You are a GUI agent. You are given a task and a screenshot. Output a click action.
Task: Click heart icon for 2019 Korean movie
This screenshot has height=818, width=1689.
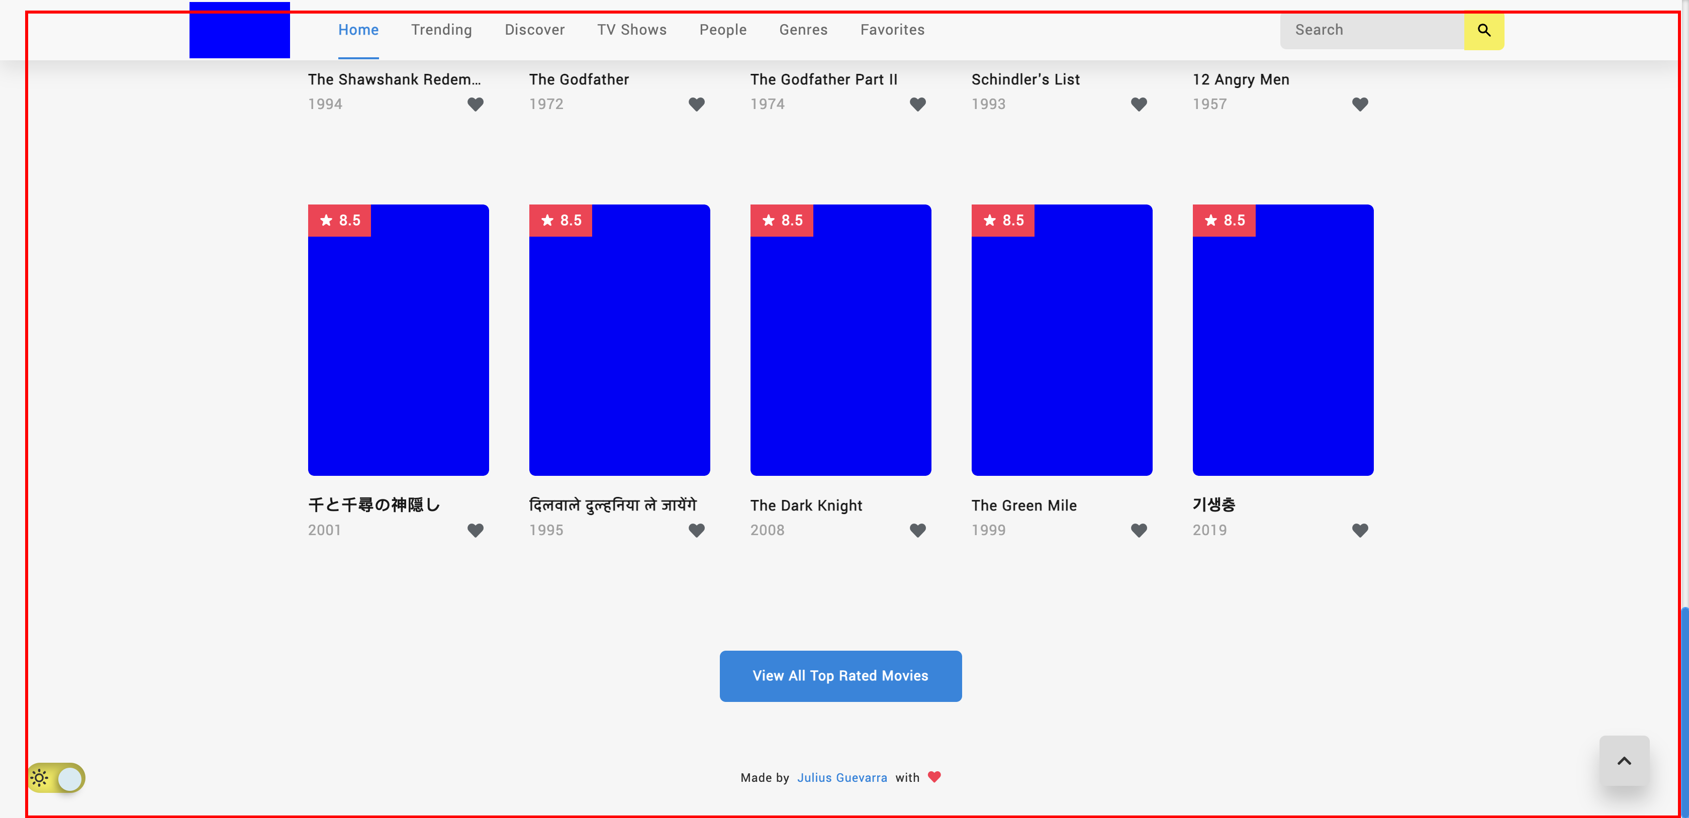point(1360,530)
